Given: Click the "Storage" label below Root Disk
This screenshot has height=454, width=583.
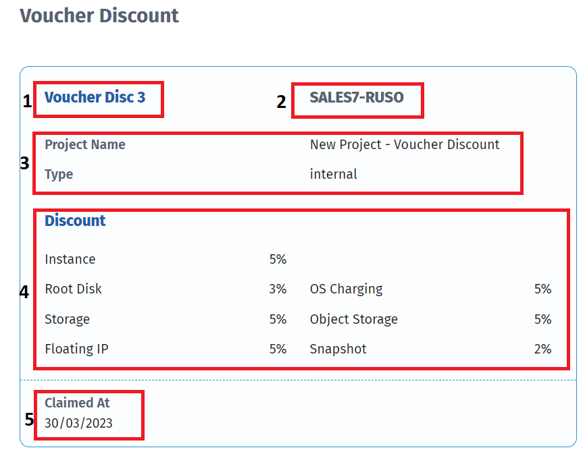Looking at the screenshot, I should coord(67,319).
